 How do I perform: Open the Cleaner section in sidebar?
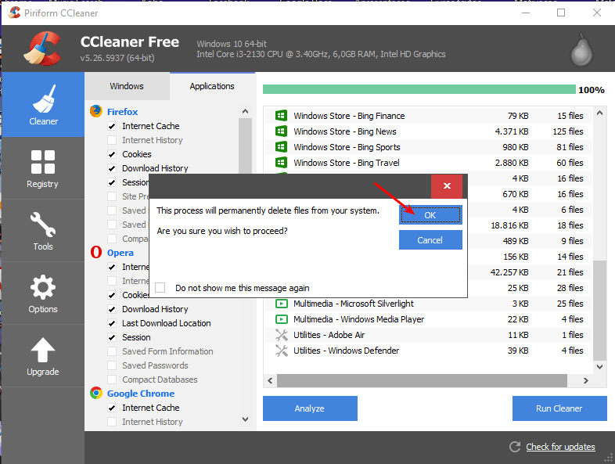pos(43,105)
